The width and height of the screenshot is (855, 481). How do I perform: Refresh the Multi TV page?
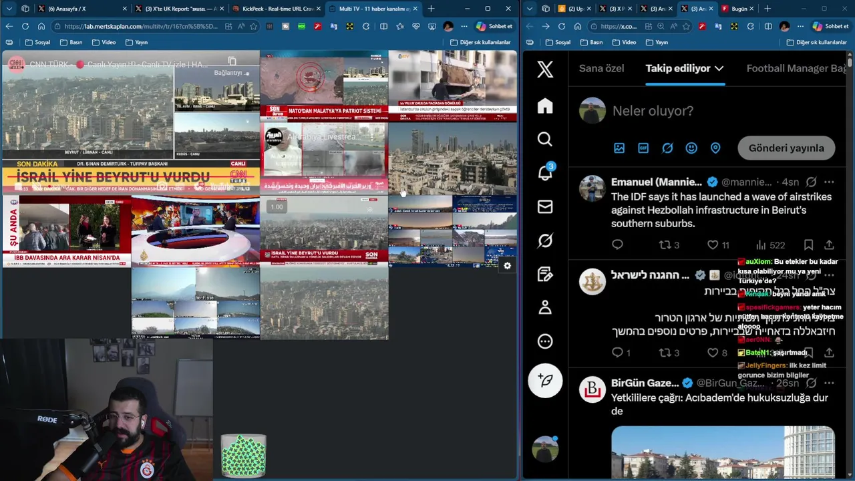(x=25, y=26)
